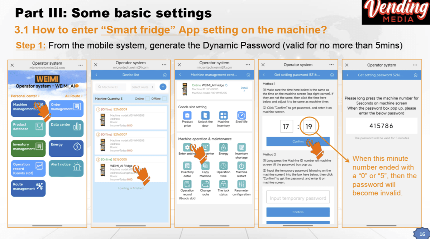Click the Input temporary password field
The width and height of the screenshot is (430, 239).
point(298,198)
